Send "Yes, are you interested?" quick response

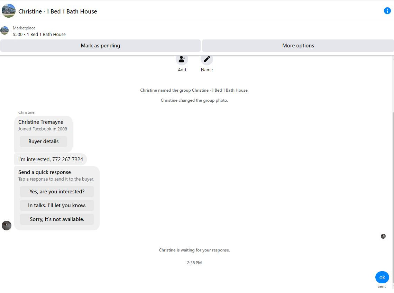click(57, 192)
